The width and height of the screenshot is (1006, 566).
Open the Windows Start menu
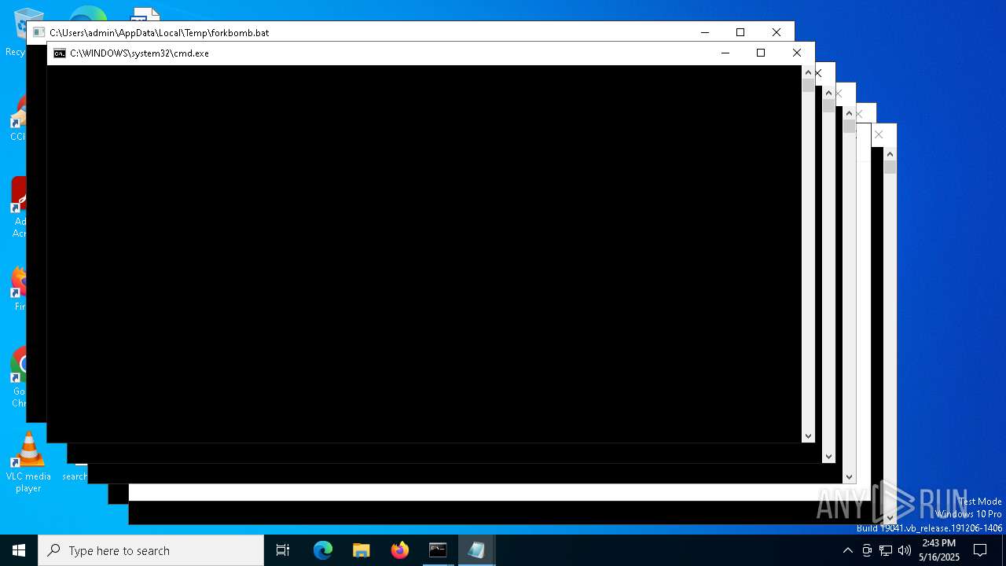[x=19, y=550]
